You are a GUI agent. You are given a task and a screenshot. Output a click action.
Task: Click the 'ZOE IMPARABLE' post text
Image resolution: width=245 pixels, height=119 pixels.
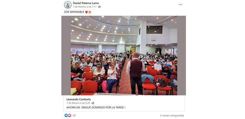coord(74,12)
